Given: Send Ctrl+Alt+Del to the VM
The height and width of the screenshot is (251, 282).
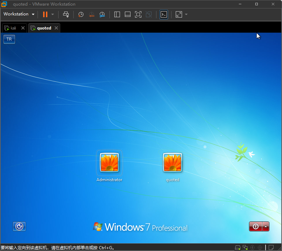Looking at the screenshot, I should pos(66,14).
